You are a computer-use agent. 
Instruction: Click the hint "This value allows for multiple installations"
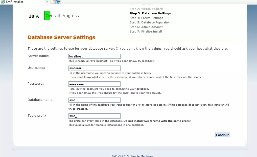106,125
